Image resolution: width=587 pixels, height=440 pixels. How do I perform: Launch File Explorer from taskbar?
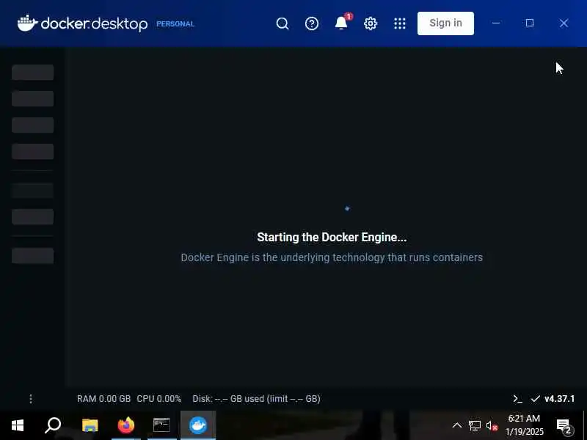[x=90, y=425]
